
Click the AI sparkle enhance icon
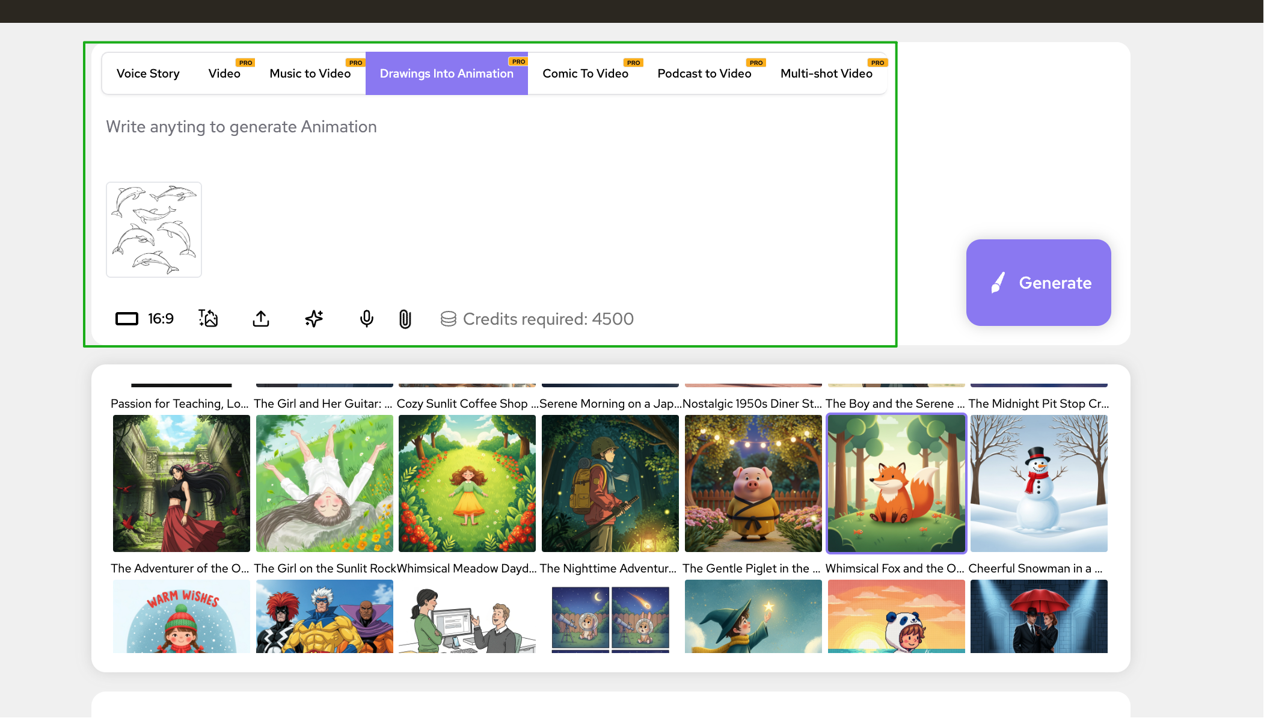coord(314,319)
